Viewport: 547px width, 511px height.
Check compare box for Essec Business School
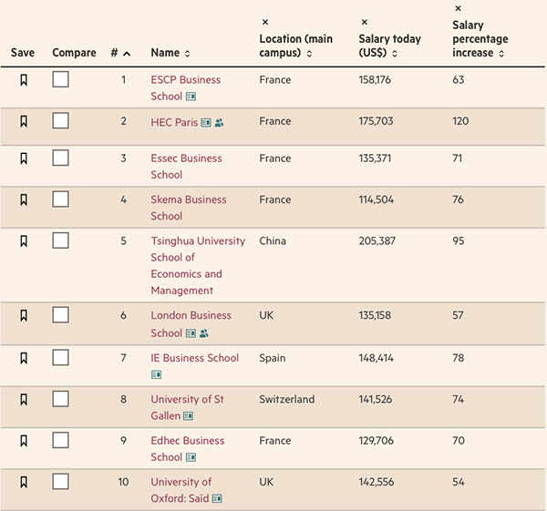[x=60, y=158]
